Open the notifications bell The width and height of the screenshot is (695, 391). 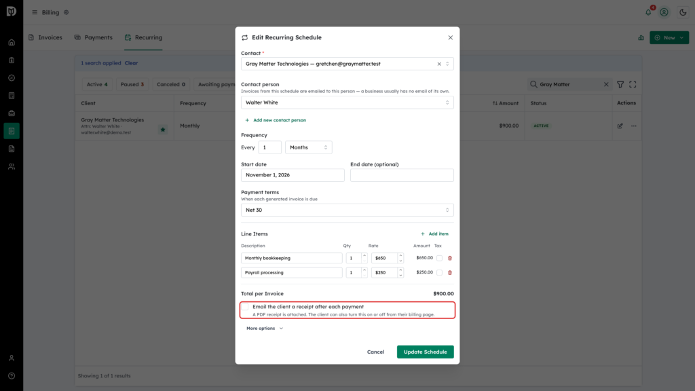(x=648, y=12)
